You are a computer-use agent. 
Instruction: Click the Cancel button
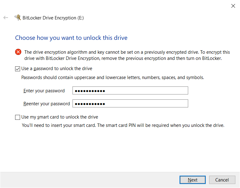pyautogui.click(x=222, y=180)
